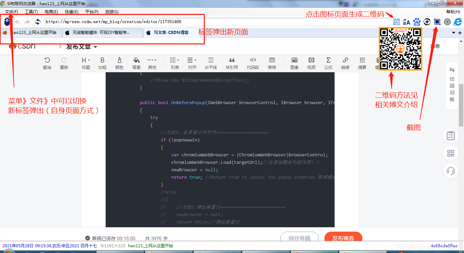Click the aA font size icon
This screenshot has height=253, width=464.
pyautogui.click(x=407, y=22)
